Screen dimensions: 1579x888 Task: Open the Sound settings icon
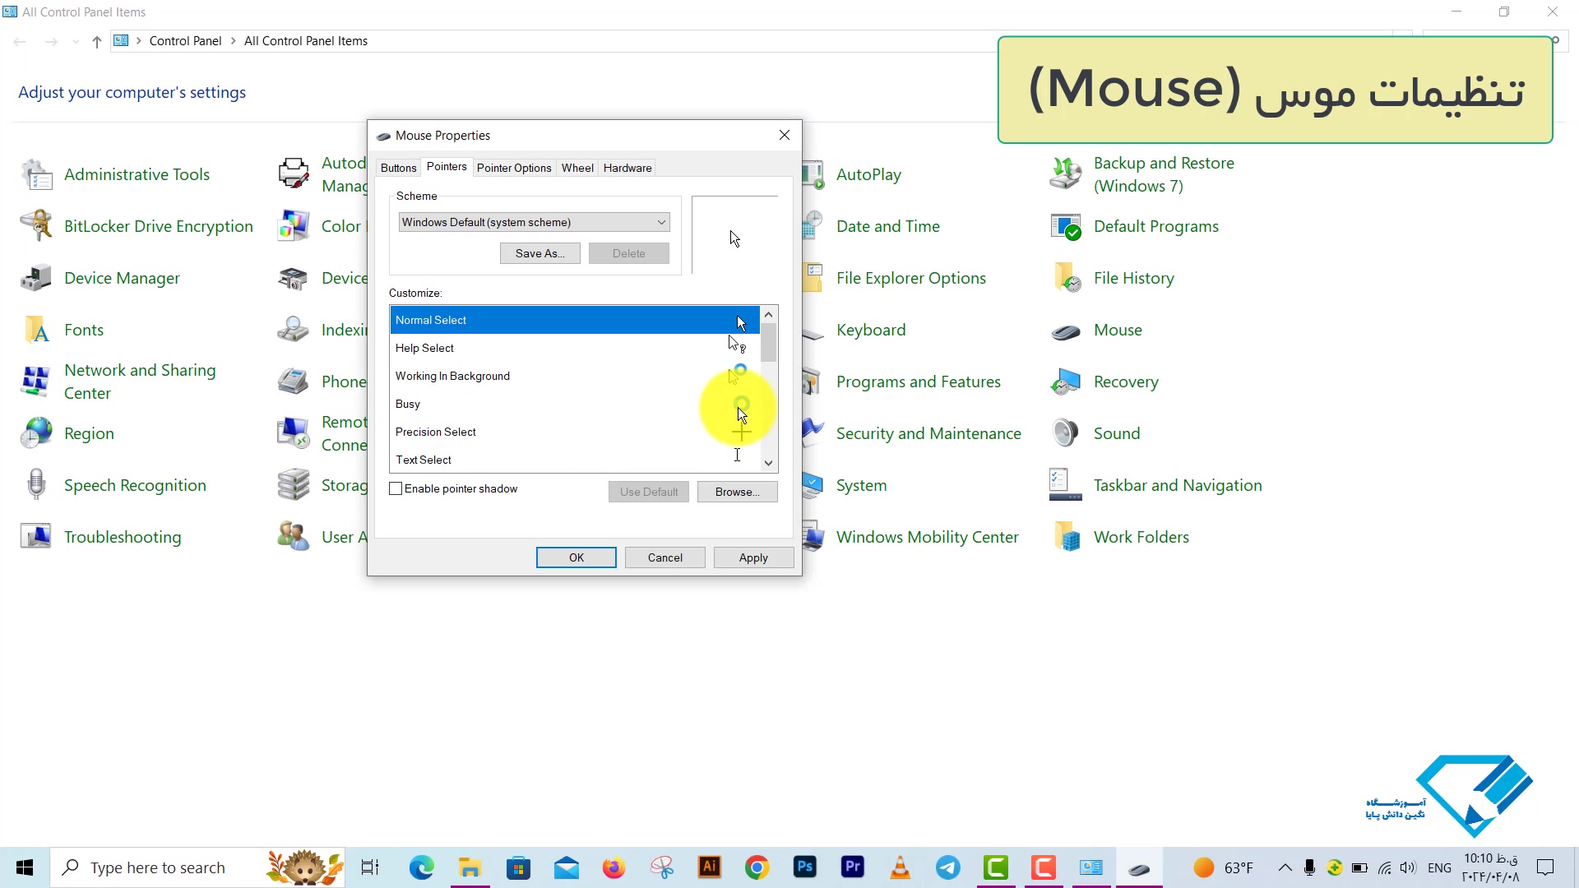1066,433
